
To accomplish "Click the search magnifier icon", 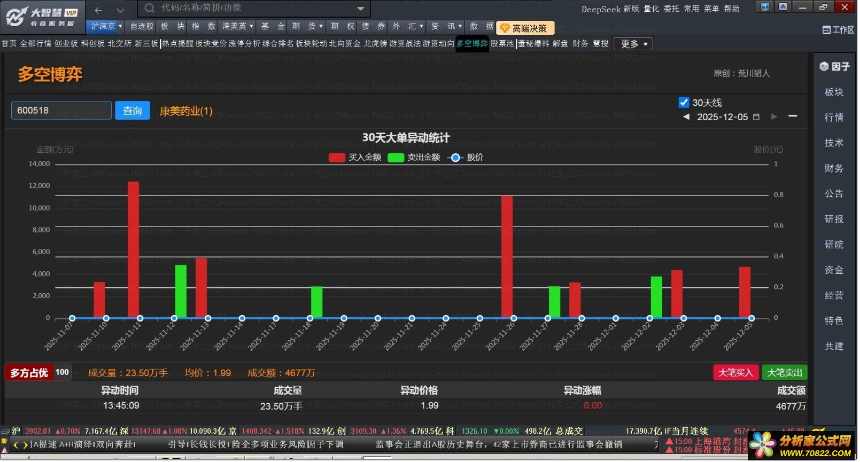I will point(150,8).
